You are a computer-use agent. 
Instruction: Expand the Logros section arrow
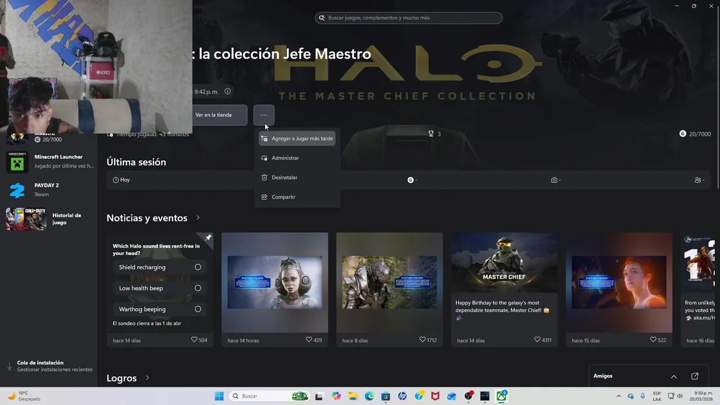(x=147, y=378)
